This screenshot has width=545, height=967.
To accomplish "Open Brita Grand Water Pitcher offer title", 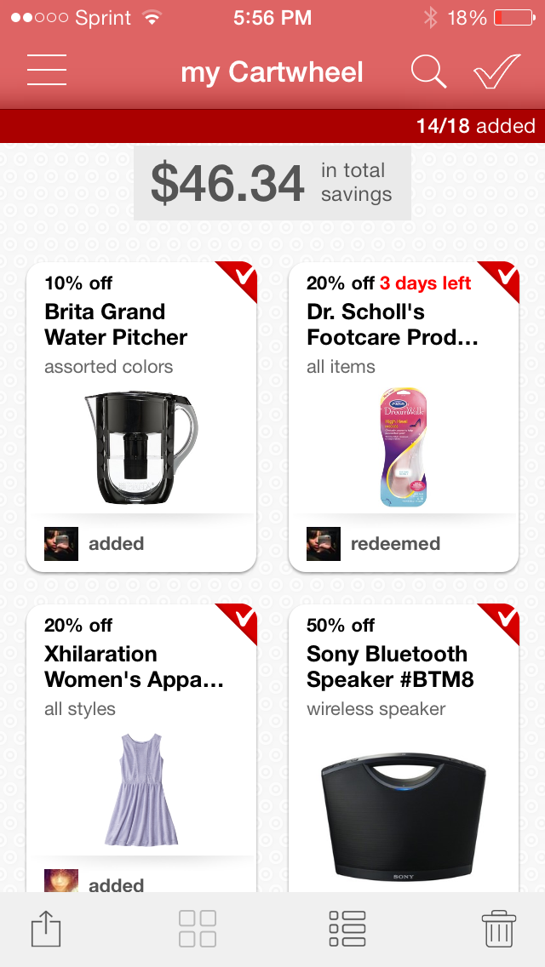I will pos(116,324).
